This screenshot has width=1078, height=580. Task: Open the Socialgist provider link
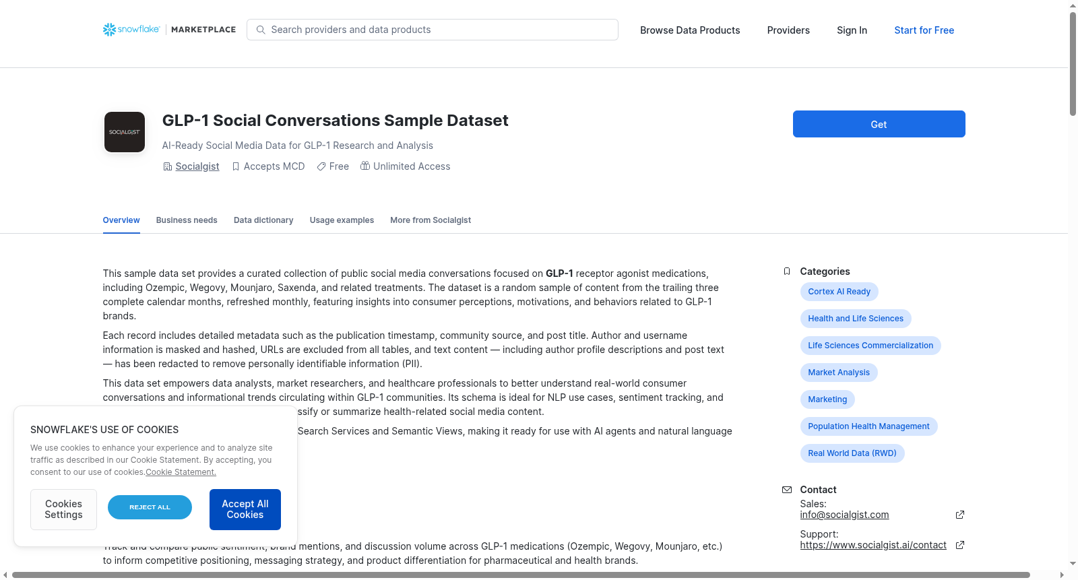click(x=197, y=166)
